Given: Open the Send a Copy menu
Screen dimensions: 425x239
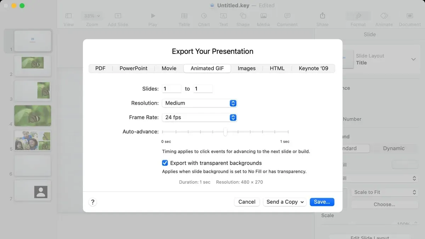Looking at the screenshot, I should pos(284,202).
